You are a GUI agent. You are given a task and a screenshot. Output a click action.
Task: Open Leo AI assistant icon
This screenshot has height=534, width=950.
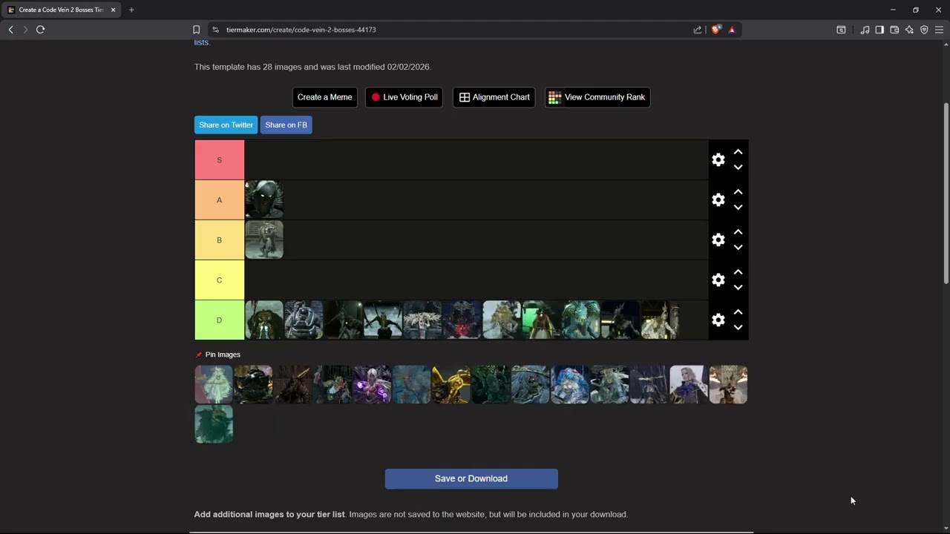tap(909, 30)
